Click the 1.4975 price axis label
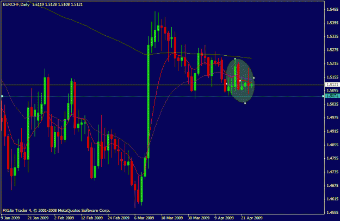Image resolution: width=340 pixels, height=221 pixels. (x=332, y=118)
